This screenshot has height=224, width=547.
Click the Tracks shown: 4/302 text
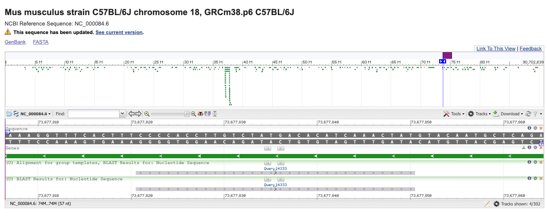521,204
